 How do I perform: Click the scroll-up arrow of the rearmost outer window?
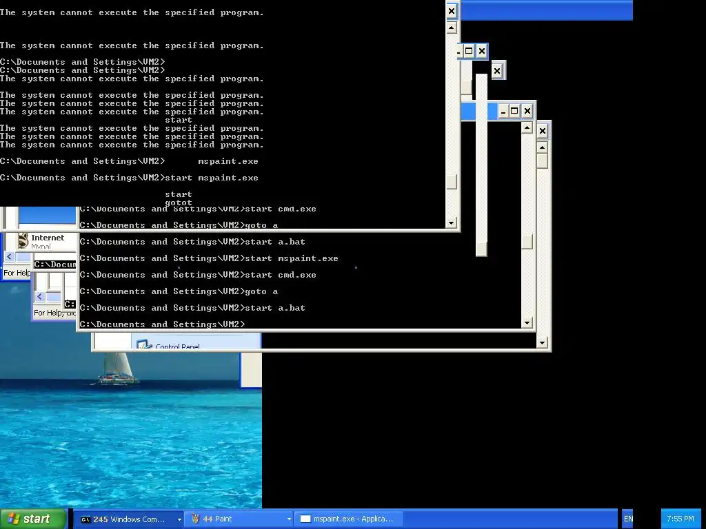(x=543, y=147)
